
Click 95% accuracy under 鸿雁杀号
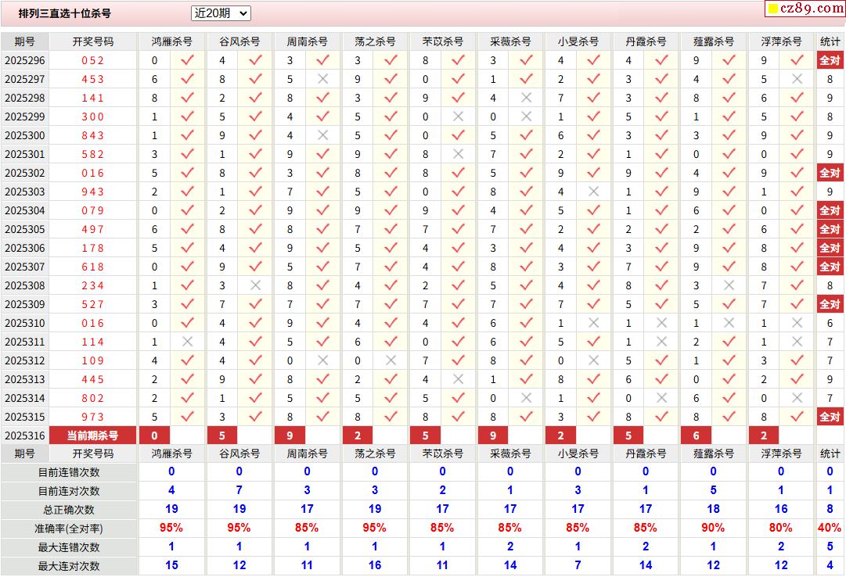pyautogui.click(x=171, y=528)
